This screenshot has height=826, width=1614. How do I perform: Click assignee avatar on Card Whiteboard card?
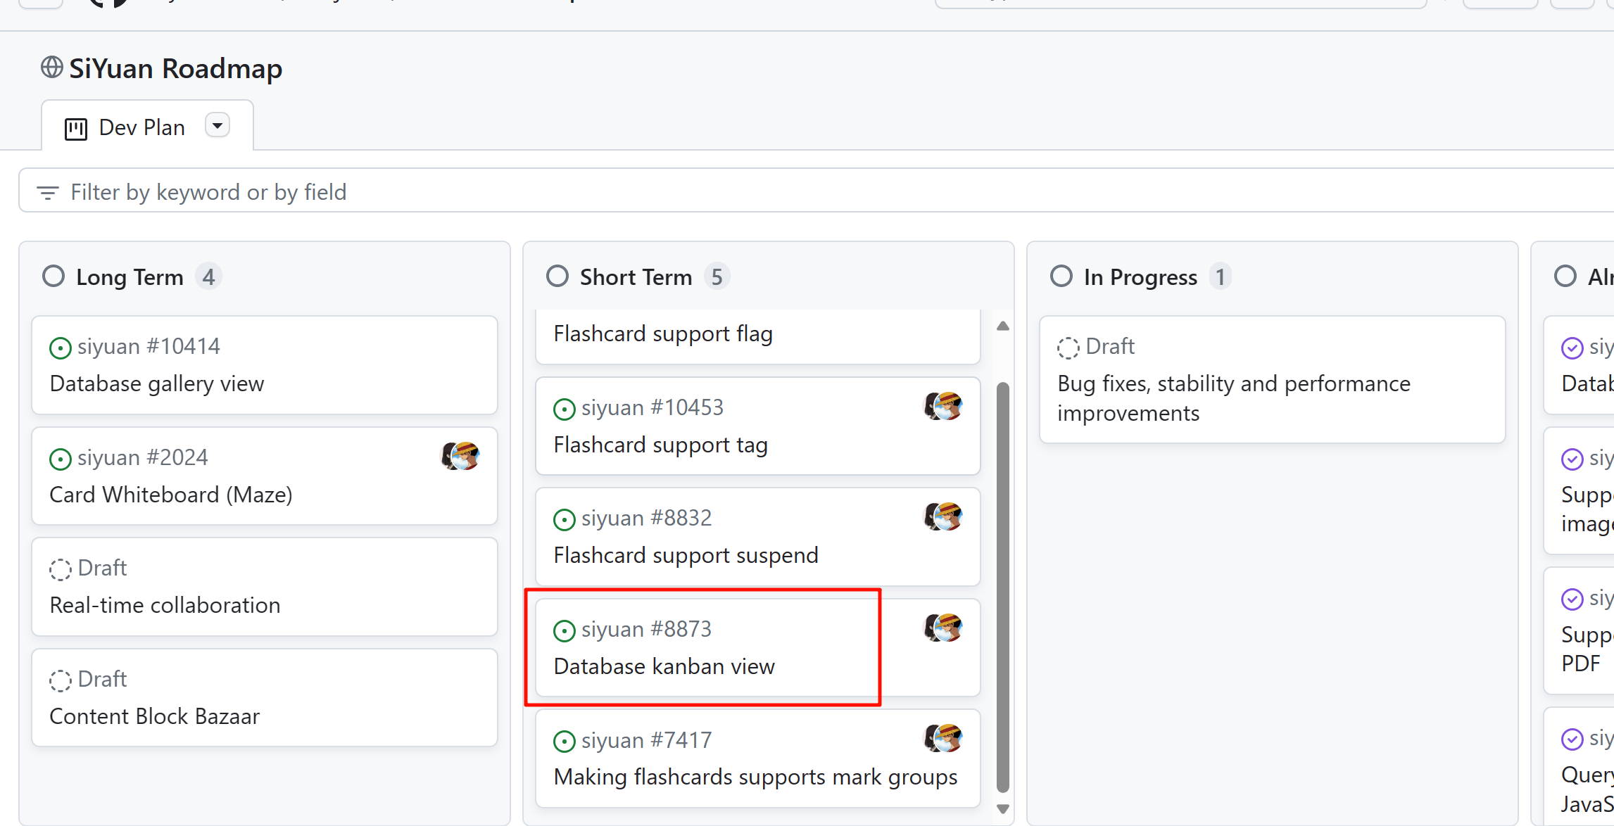tap(461, 456)
